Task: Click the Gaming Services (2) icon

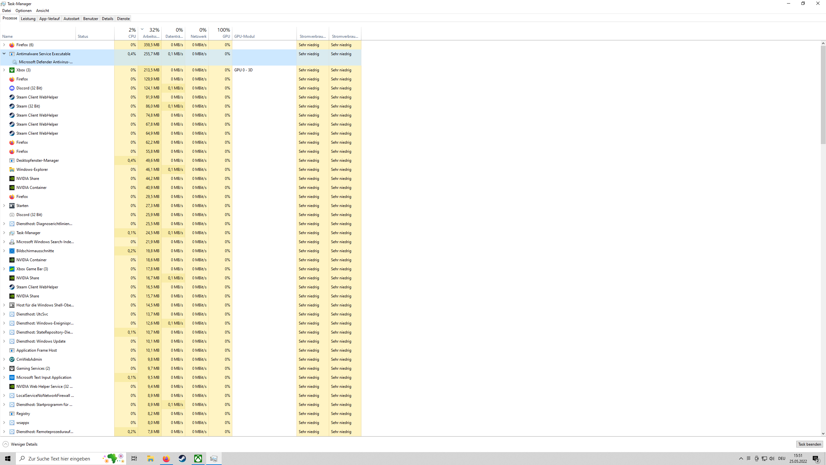Action: (12, 368)
